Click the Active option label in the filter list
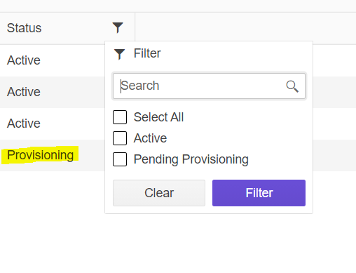The height and width of the screenshot is (273, 356). [150, 138]
